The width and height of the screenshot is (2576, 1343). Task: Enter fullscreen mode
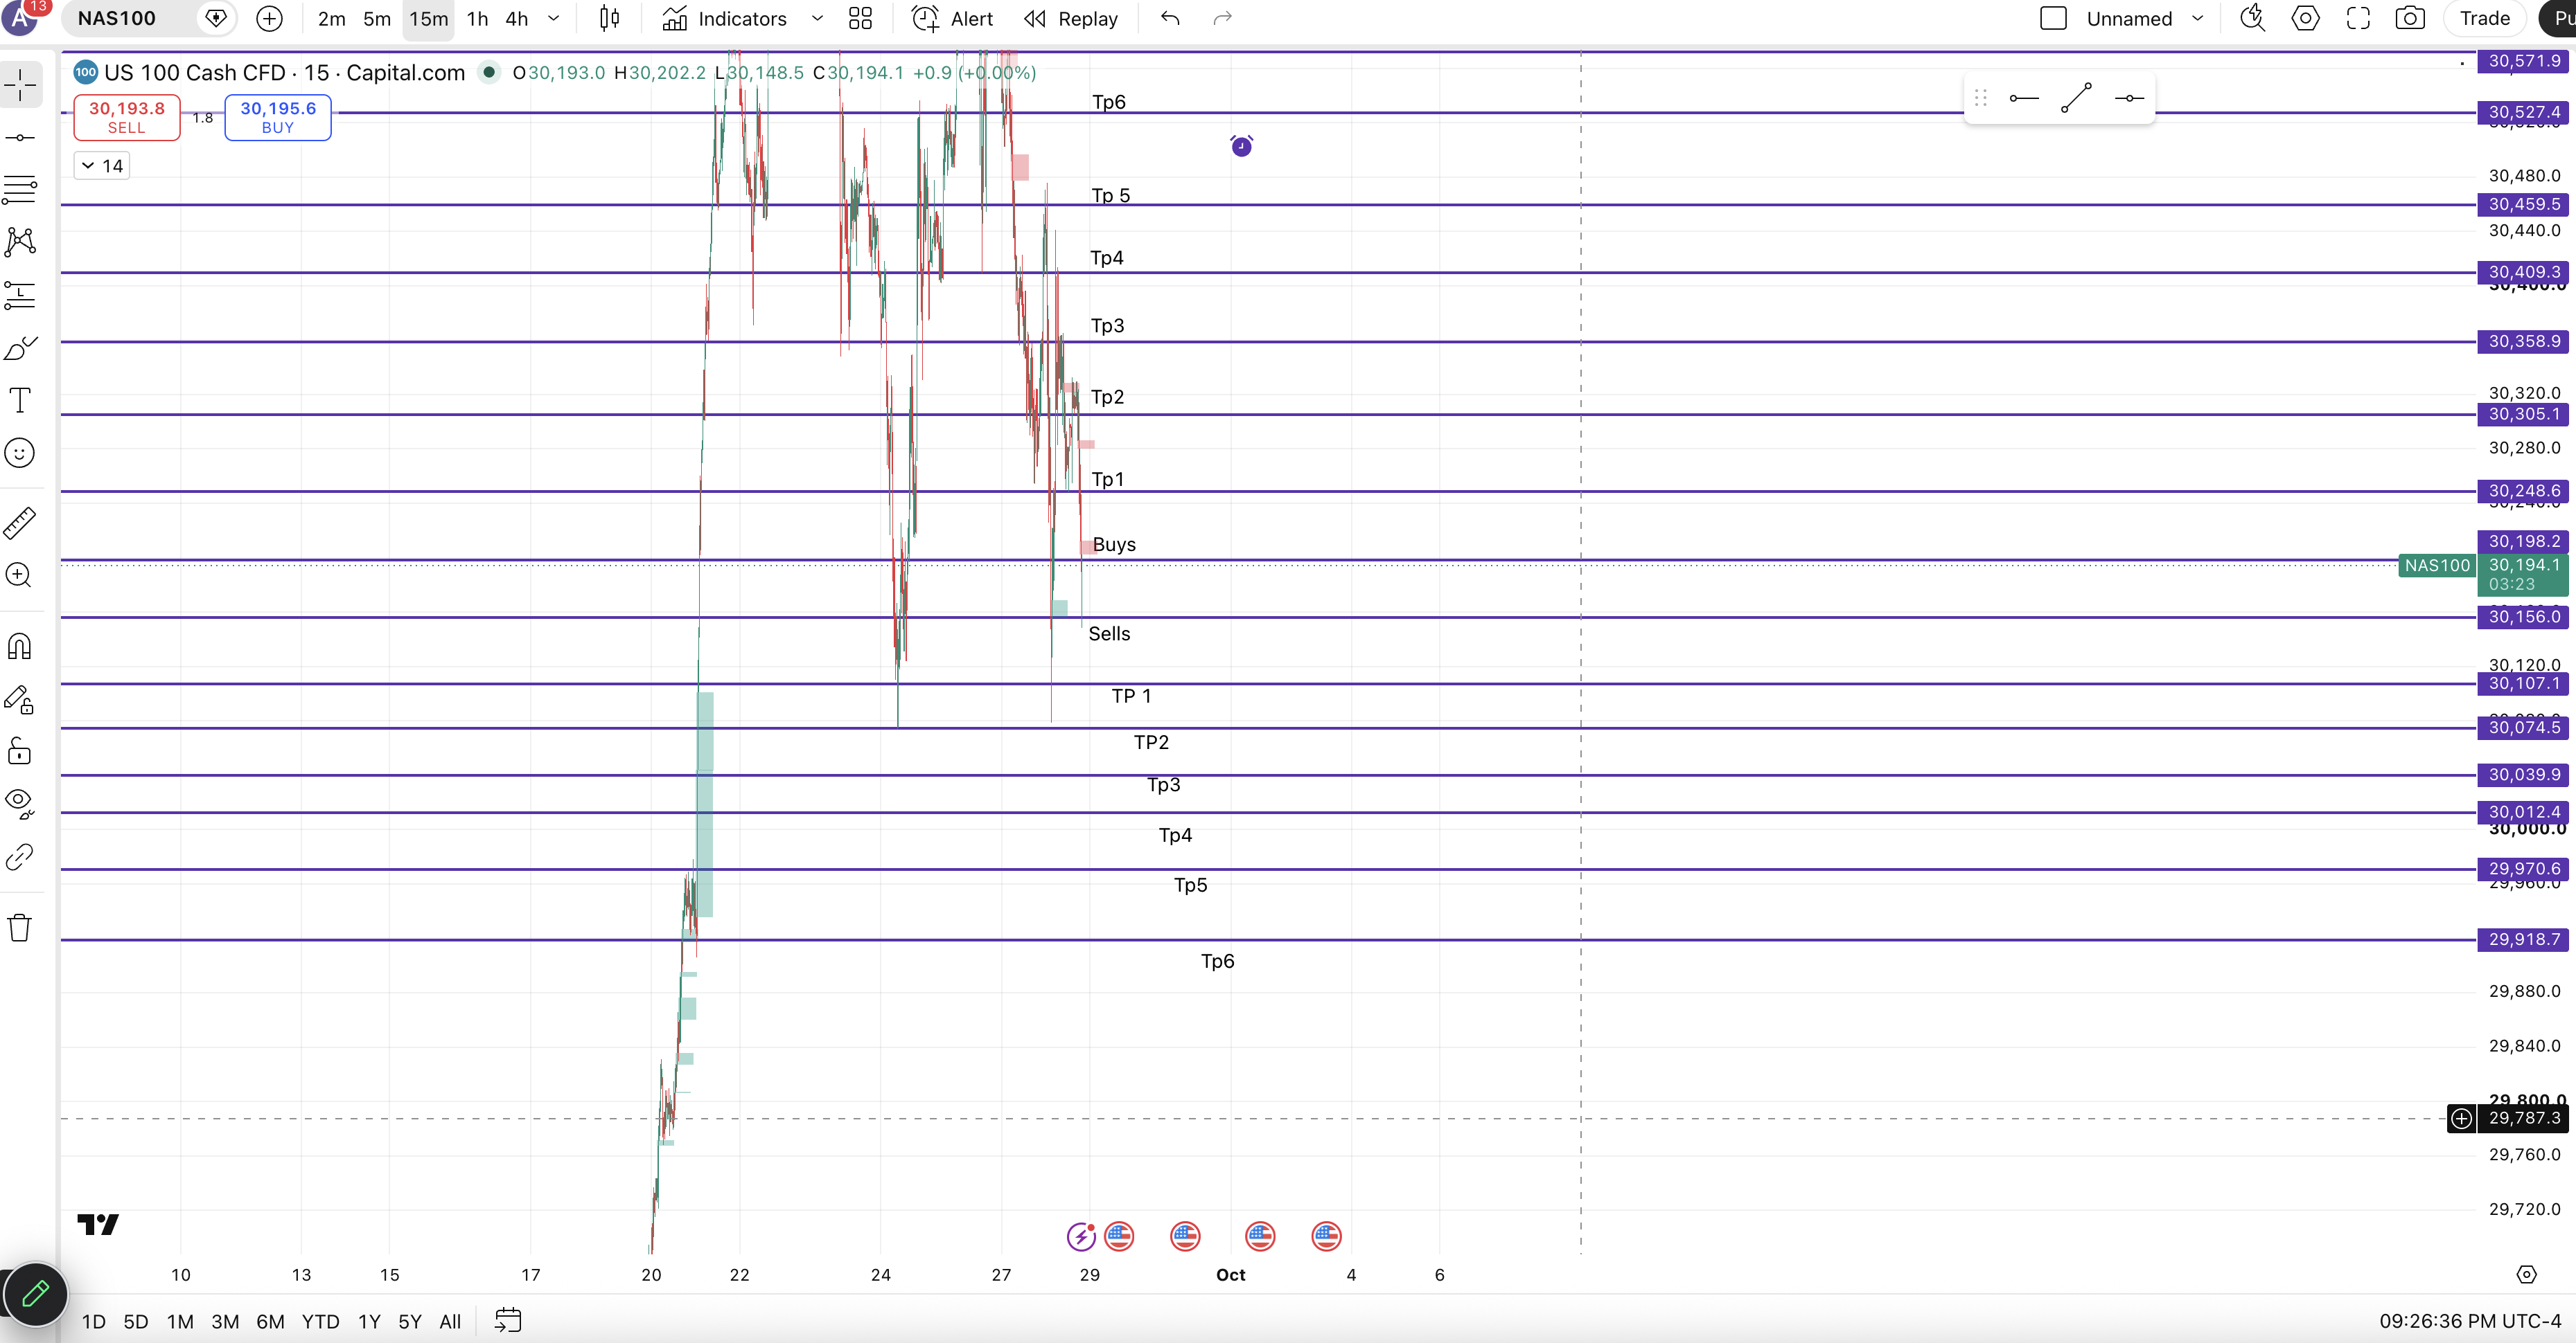[2358, 18]
